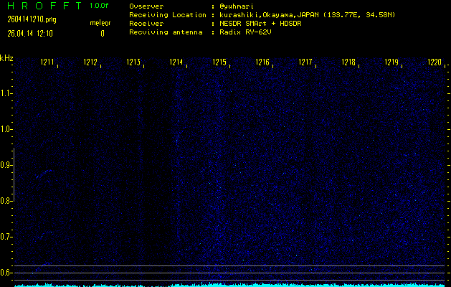Screen dimensions: 451x287
Task: Click Receiving Location label
Action: 168,15
